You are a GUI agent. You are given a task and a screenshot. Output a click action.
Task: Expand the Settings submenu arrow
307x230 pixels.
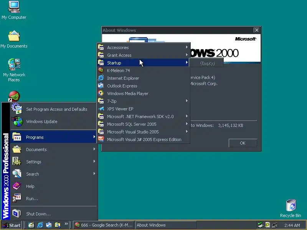tap(94, 161)
